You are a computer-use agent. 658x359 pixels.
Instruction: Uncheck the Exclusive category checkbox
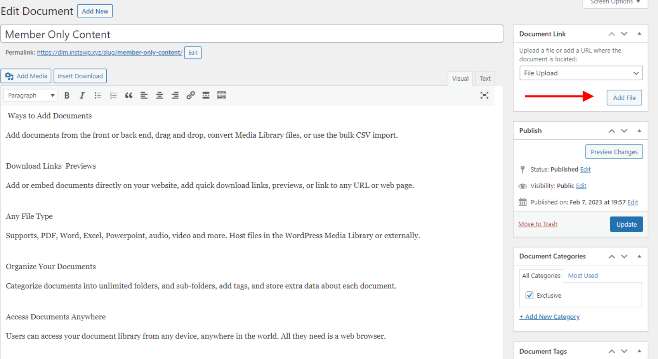[x=530, y=296]
